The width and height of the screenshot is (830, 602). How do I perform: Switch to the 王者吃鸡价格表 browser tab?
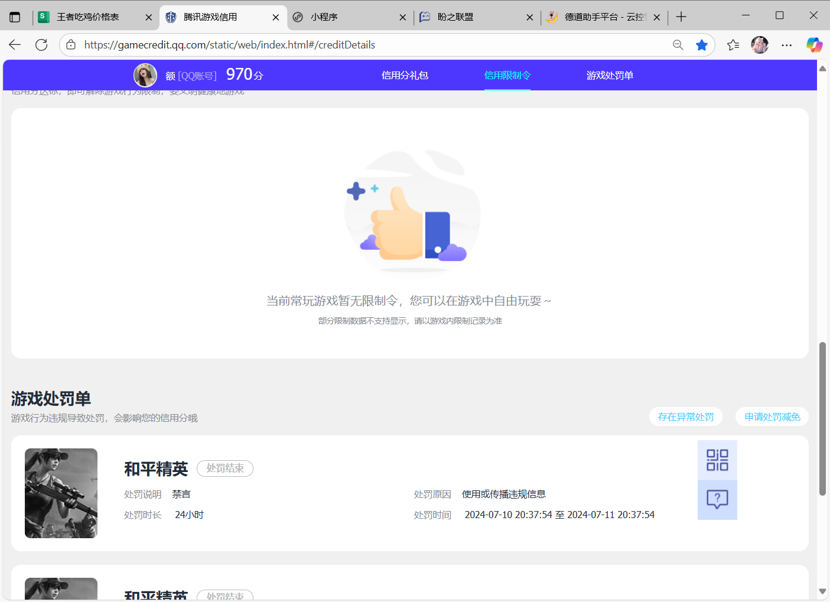click(x=95, y=17)
